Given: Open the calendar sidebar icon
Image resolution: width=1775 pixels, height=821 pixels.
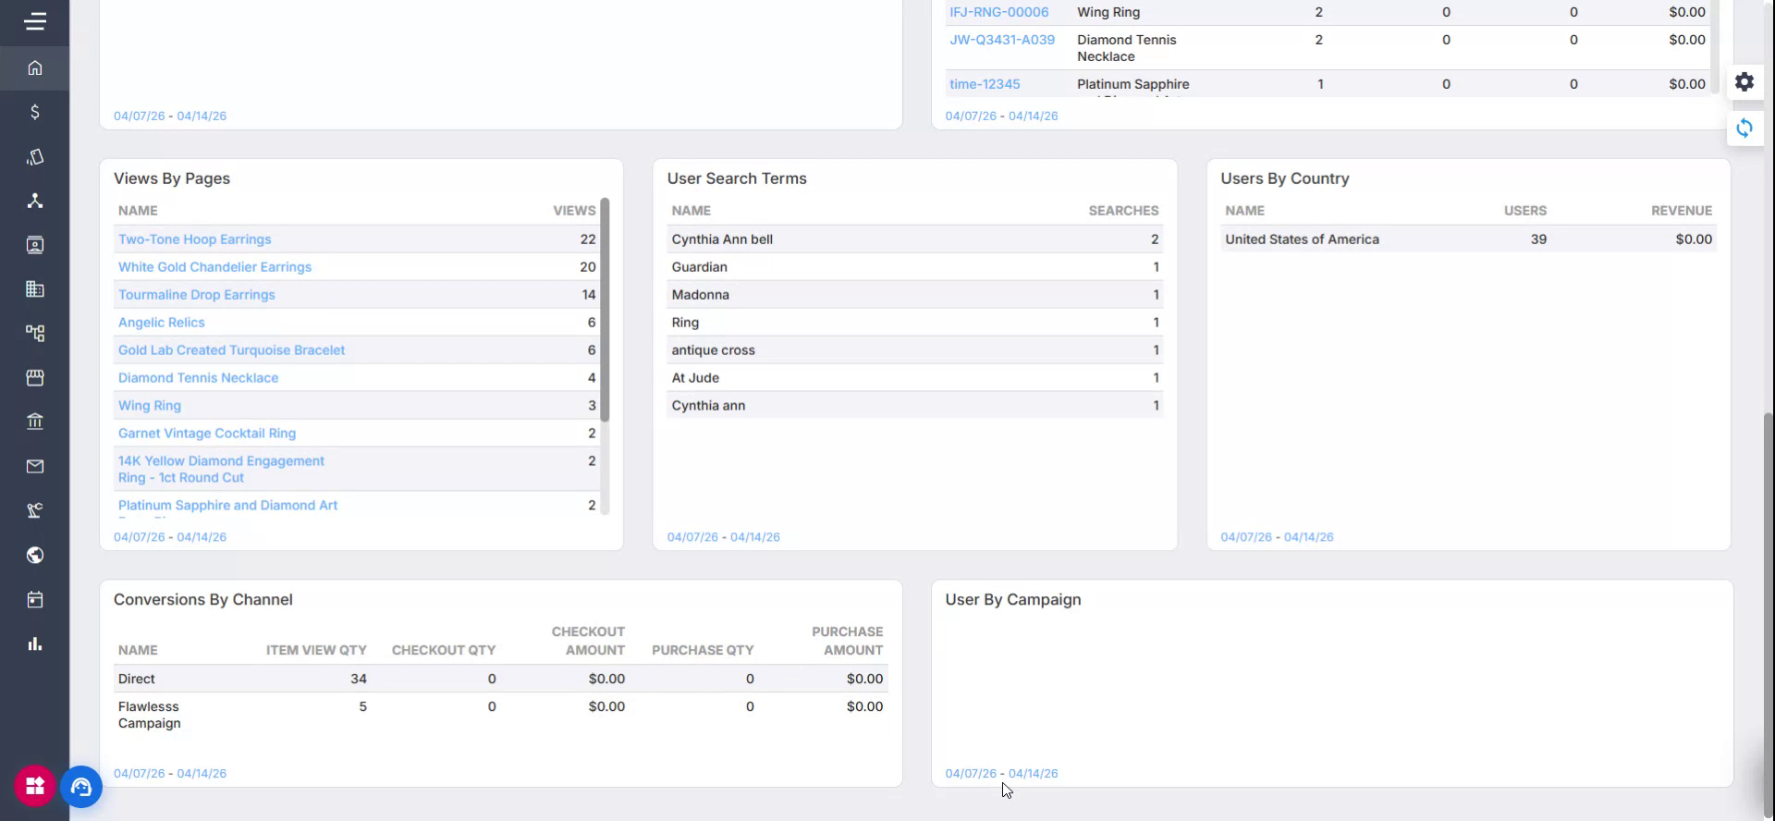Looking at the screenshot, I should (35, 599).
